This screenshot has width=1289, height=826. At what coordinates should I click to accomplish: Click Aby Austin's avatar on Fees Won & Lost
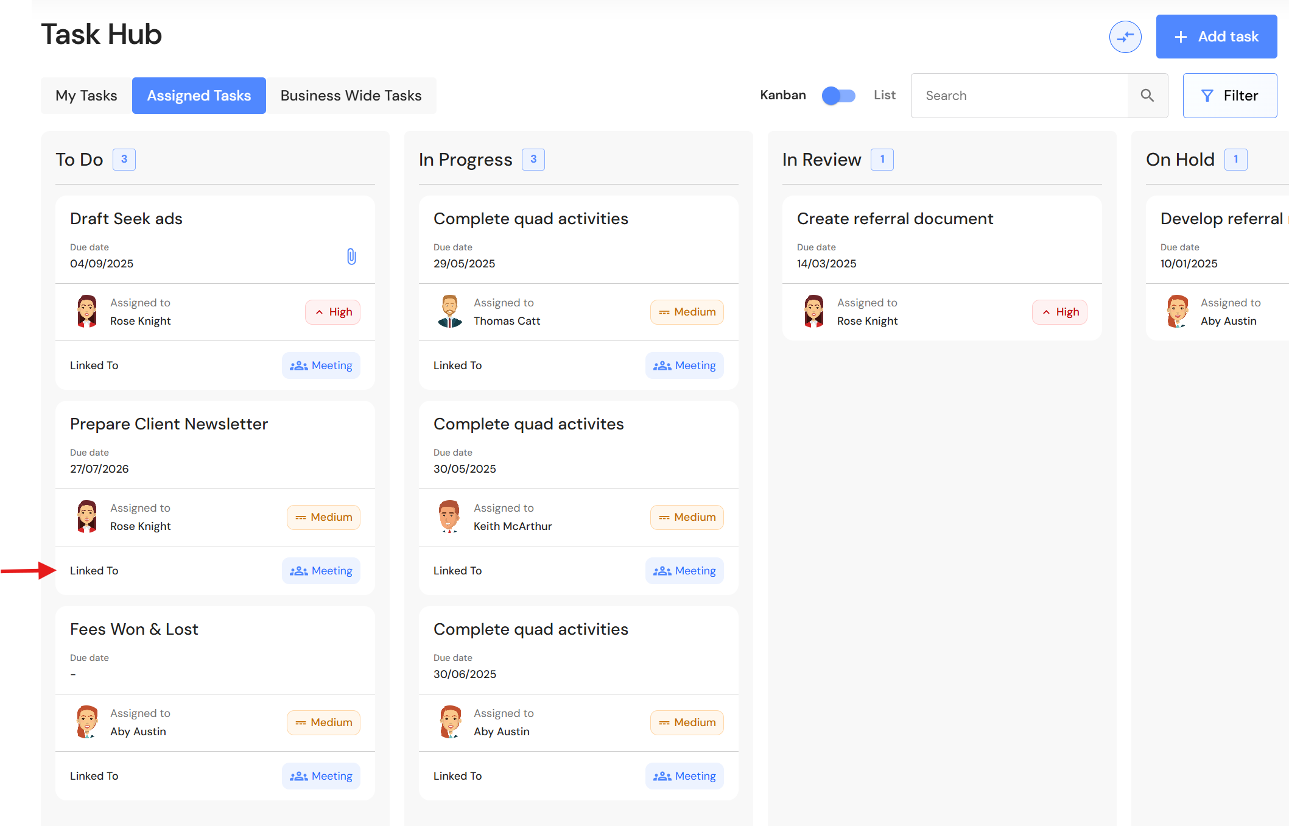[x=87, y=722]
